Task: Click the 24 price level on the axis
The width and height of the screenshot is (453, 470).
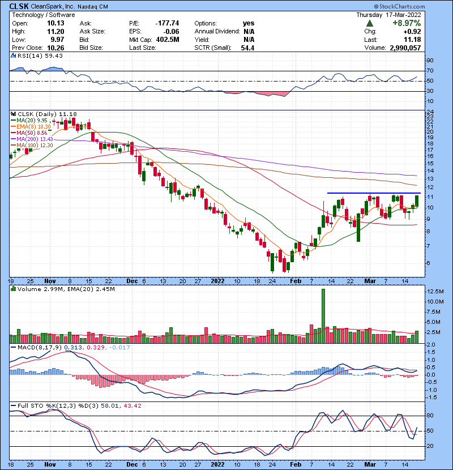Action: [430, 113]
